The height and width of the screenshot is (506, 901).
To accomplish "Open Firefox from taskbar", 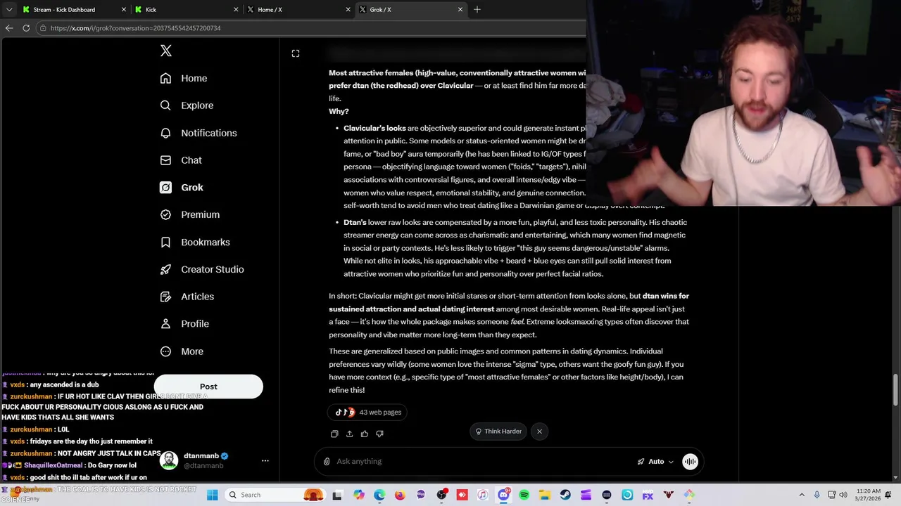I will [x=400, y=495].
